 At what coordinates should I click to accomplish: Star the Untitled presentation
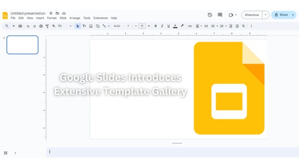tap(51, 13)
